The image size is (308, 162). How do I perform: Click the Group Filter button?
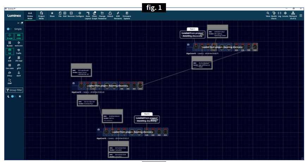tap(14, 90)
